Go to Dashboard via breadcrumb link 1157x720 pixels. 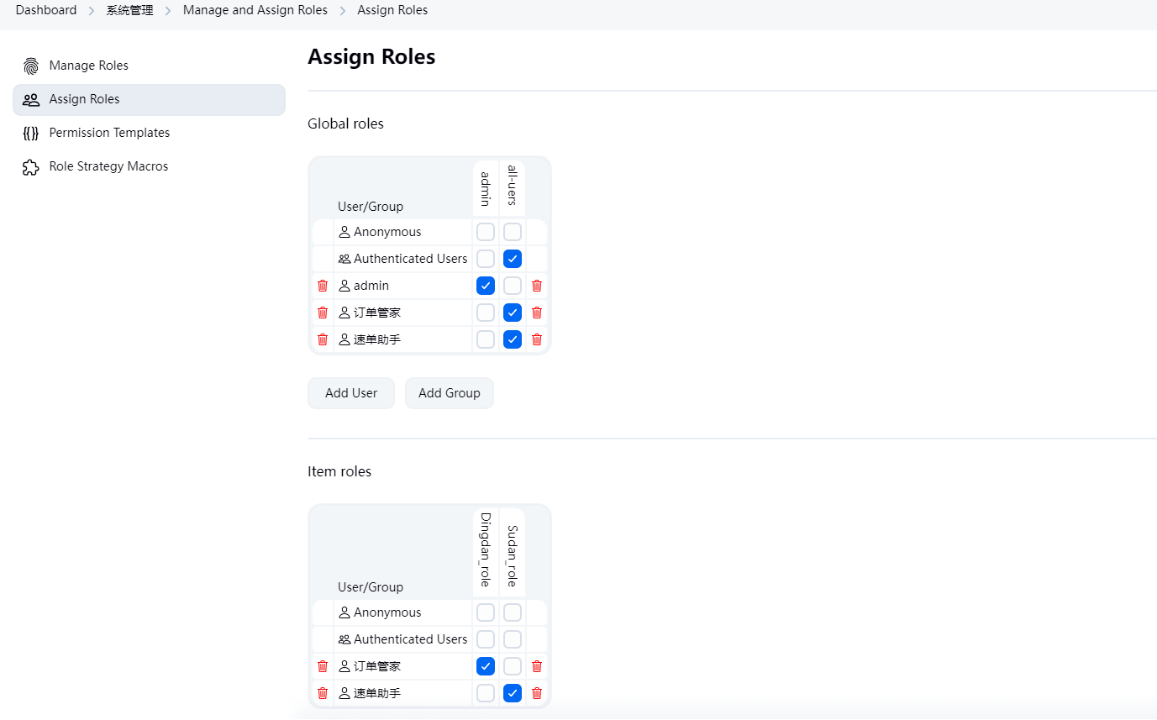46,10
